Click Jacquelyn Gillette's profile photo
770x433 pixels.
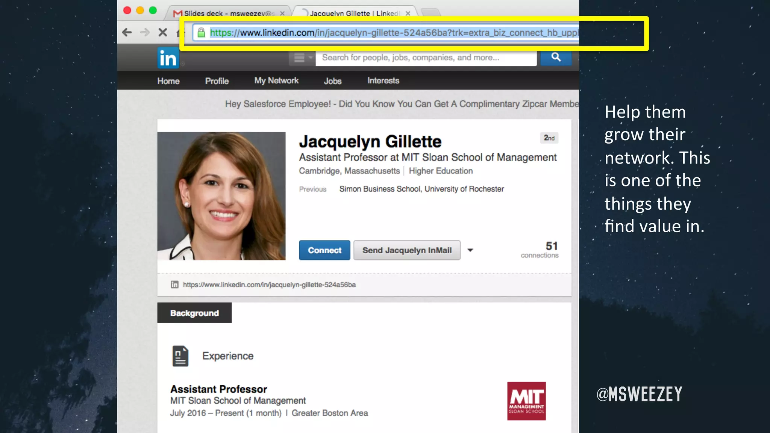(x=221, y=196)
